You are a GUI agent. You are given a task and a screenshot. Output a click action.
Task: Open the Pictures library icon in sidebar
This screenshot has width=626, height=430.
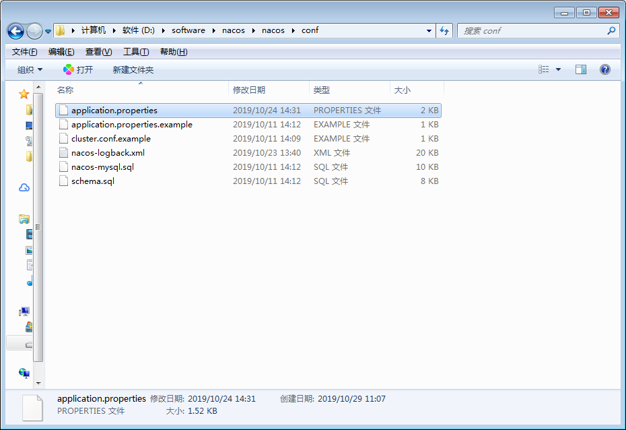(x=29, y=251)
